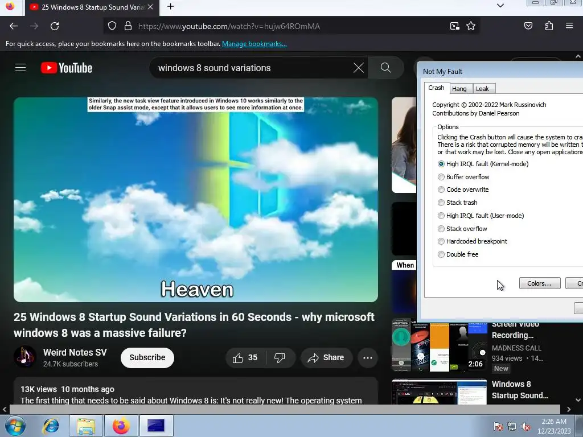Save to Pocket icon in Firefox toolbar
This screenshot has width=583, height=437.
pyautogui.click(x=528, y=26)
